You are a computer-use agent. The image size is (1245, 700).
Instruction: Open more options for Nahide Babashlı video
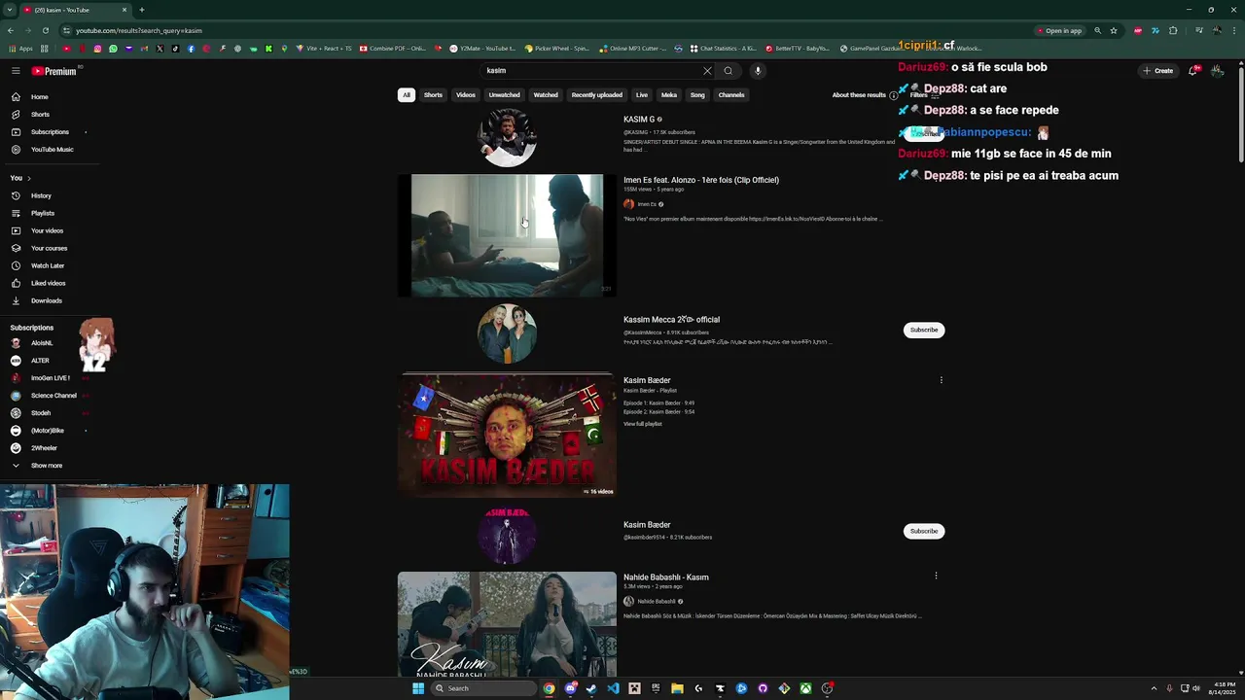click(936, 576)
